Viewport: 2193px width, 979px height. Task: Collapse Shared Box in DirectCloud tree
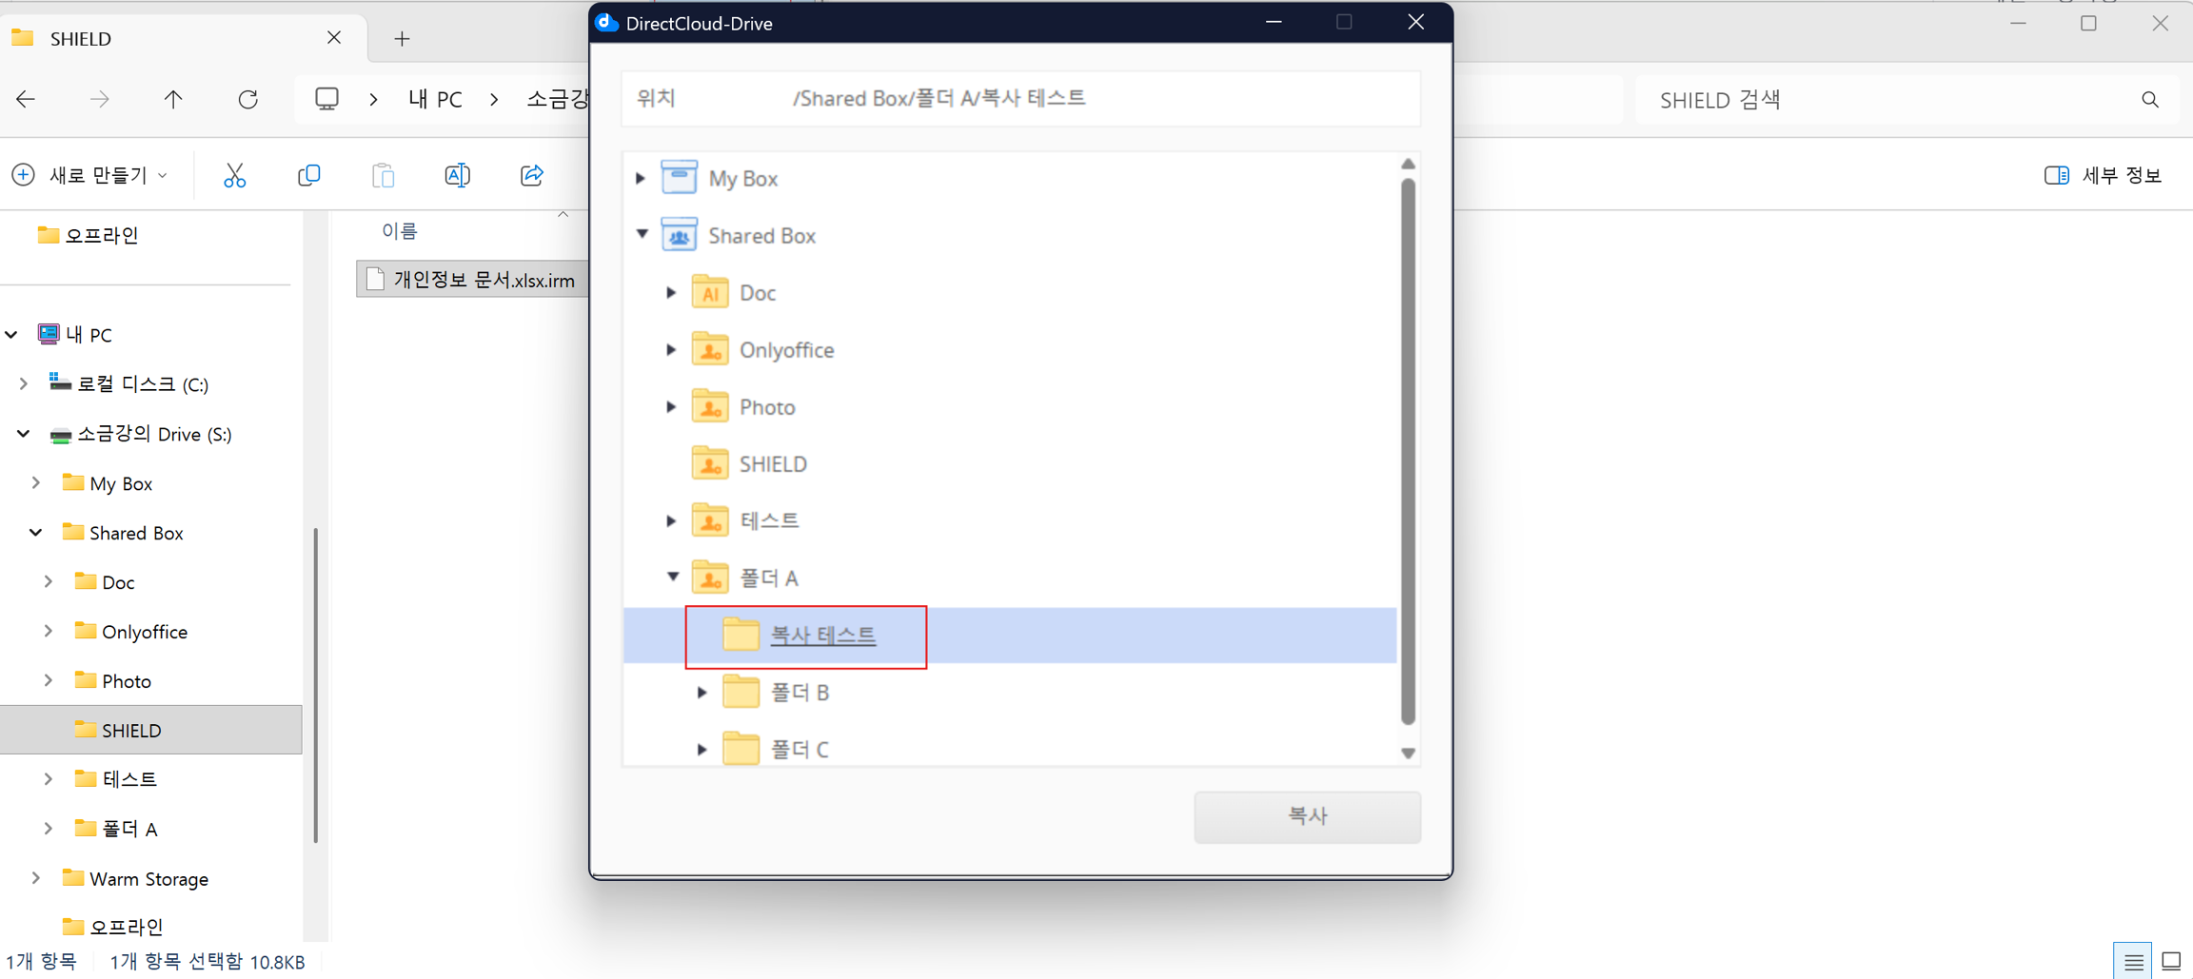pyautogui.click(x=642, y=234)
